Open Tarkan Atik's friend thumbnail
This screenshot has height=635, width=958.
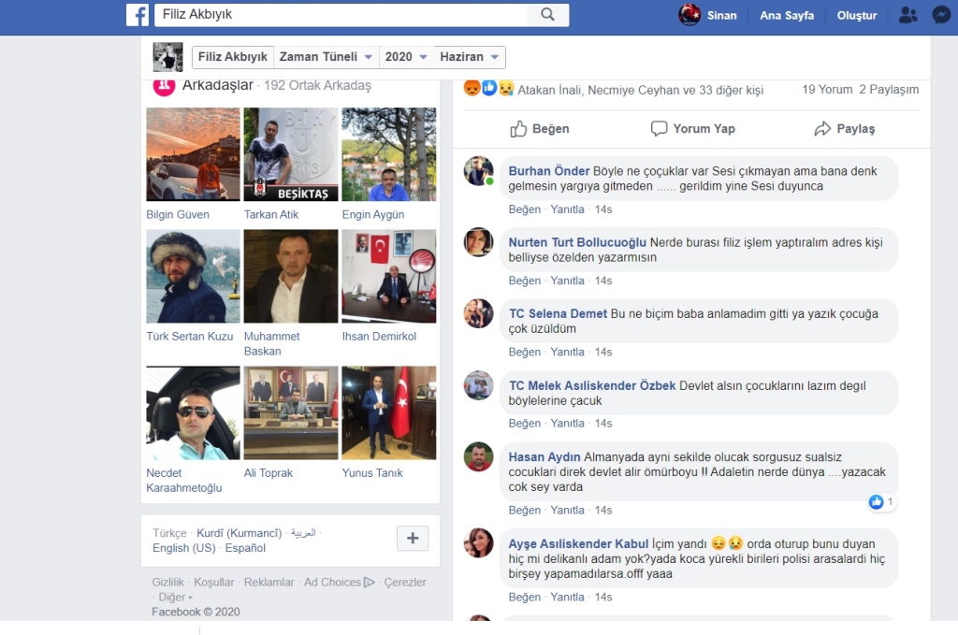290,154
